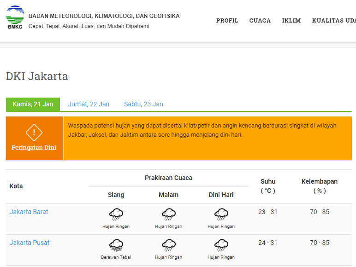
Task: Switch to Jum'at, 22 Jan tab
Action: [89, 104]
